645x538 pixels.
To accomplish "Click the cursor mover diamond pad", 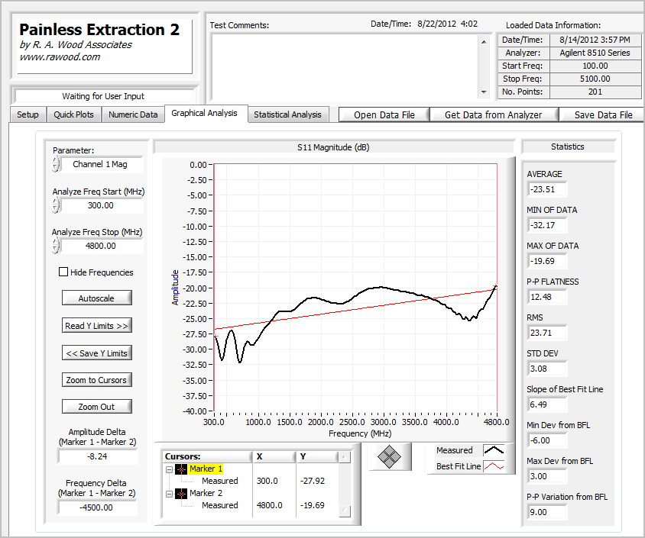I will pos(389,456).
